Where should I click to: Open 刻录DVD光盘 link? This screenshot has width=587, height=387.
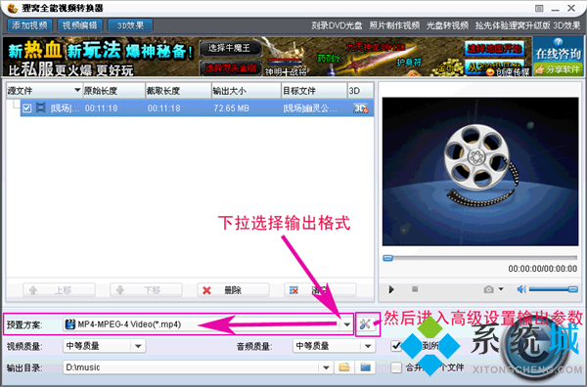pos(337,25)
